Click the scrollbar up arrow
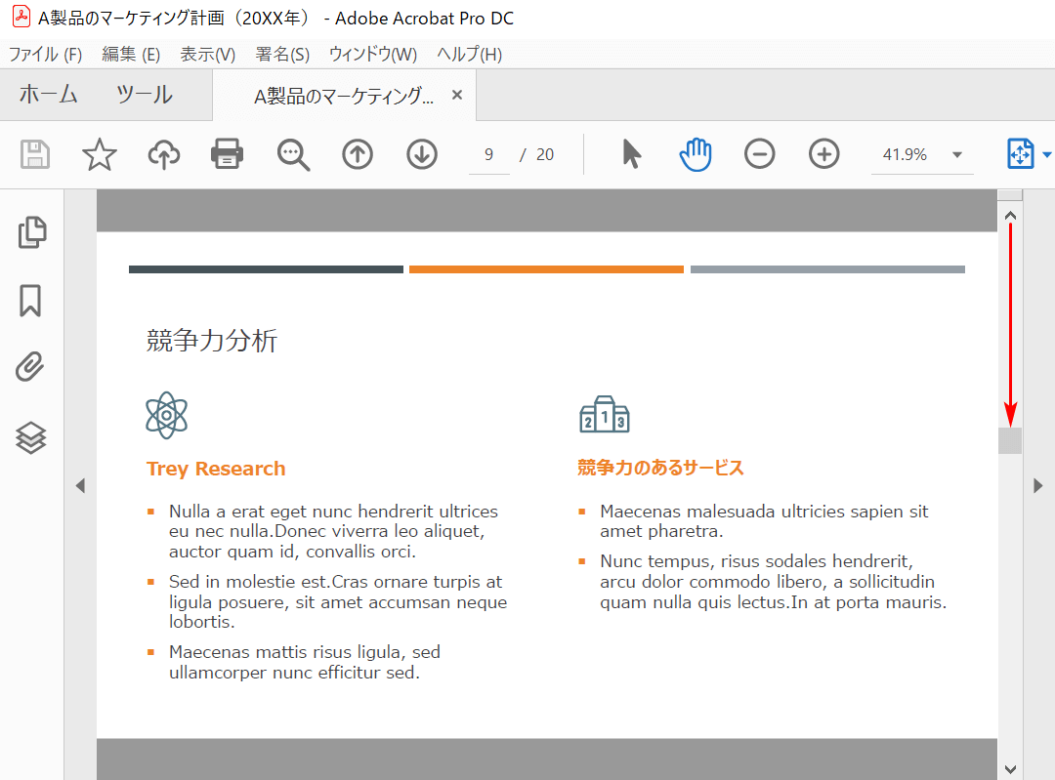This screenshot has height=780, width=1055. coord(1010,216)
